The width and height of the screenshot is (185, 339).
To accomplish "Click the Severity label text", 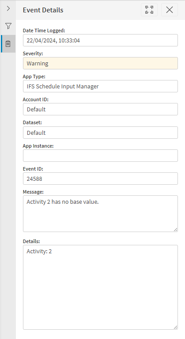I will 33,53.
